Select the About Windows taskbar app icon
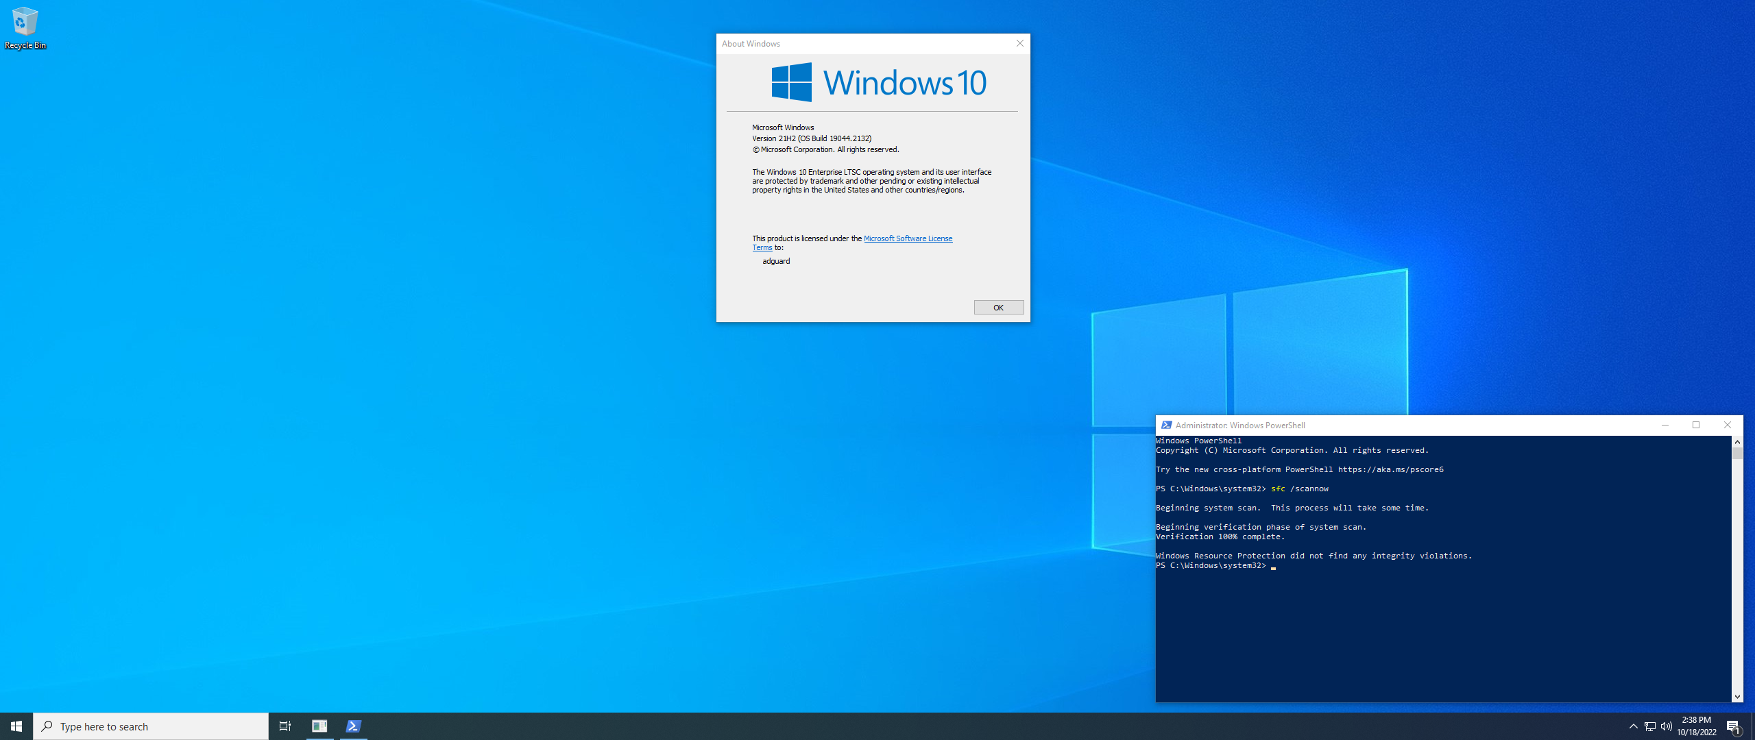This screenshot has width=1755, height=740. 319,726
